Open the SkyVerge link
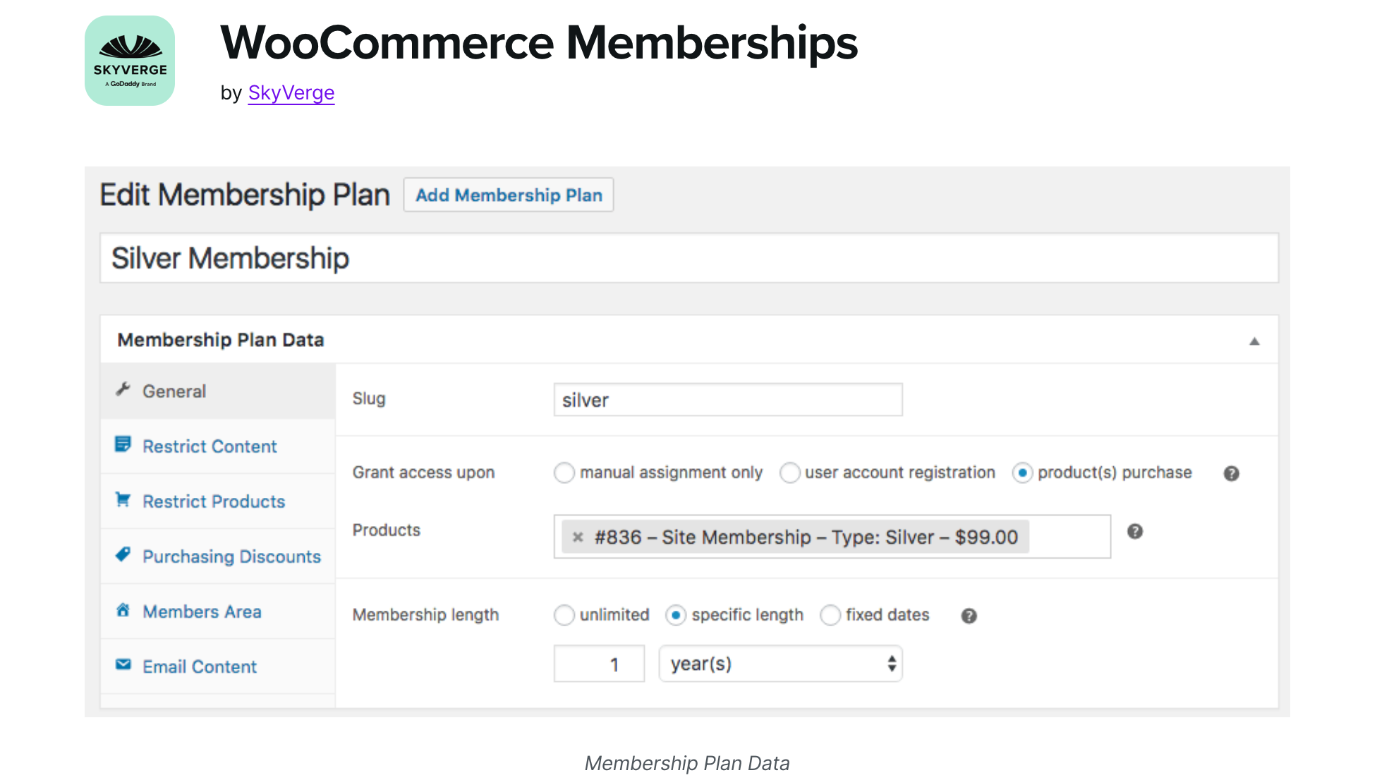 (x=291, y=92)
